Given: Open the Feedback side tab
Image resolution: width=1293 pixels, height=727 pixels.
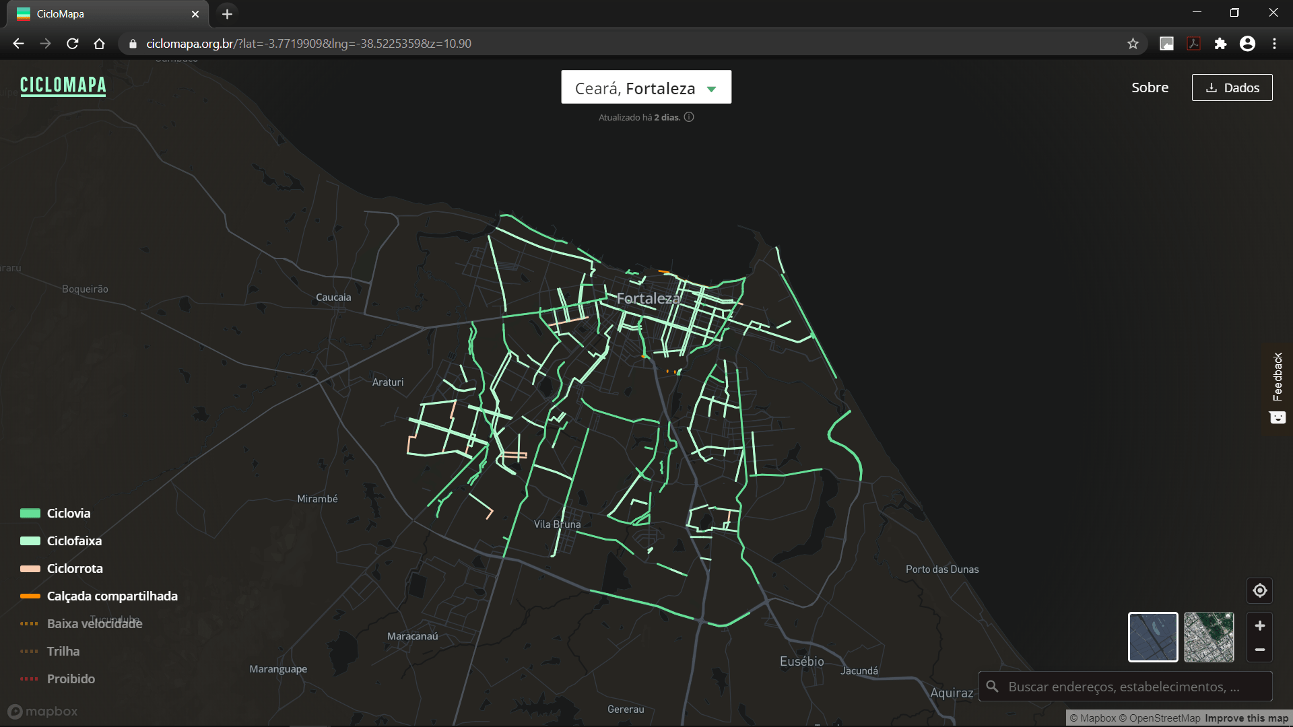Looking at the screenshot, I should (x=1278, y=388).
